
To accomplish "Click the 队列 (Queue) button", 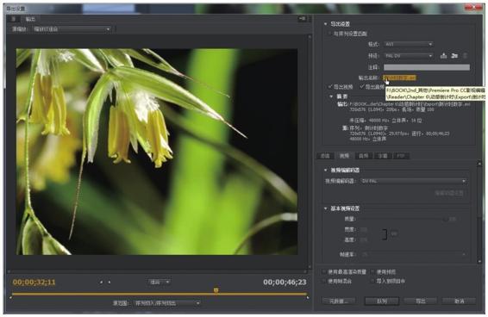I will coord(382,301).
